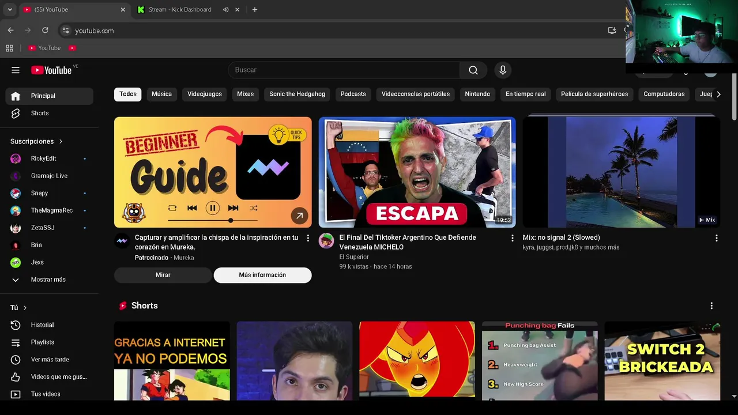Image resolution: width=738 pixels, height=415 pixels.
Task: Open options menu for El Superior video
Action: coord(513,238)
